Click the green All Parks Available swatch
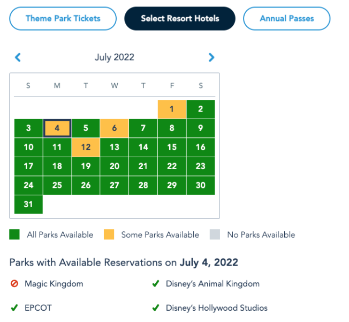The height and width of the screenshot is (322, 349). (x=14, y=235)
